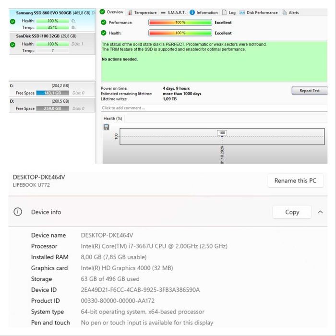Click the Excellent rating beside Performance
This screenshot has width=336, height=336.
pyautogui.click(x=223, y=22)
